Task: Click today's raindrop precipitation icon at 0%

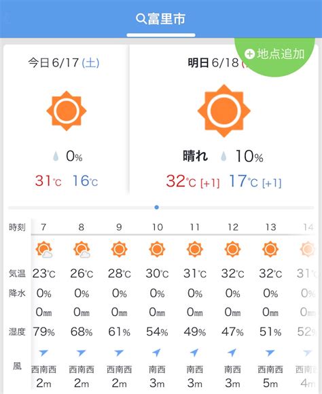Action: coord(56,156)
